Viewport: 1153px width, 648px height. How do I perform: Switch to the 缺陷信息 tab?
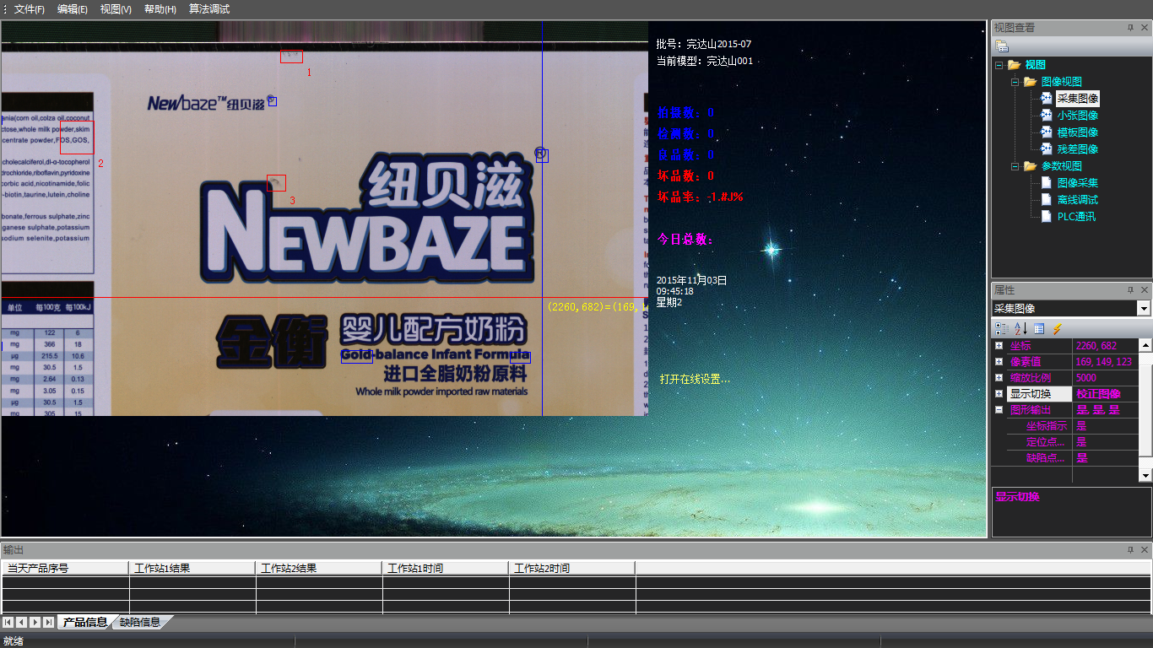click(x=140, y=623)
